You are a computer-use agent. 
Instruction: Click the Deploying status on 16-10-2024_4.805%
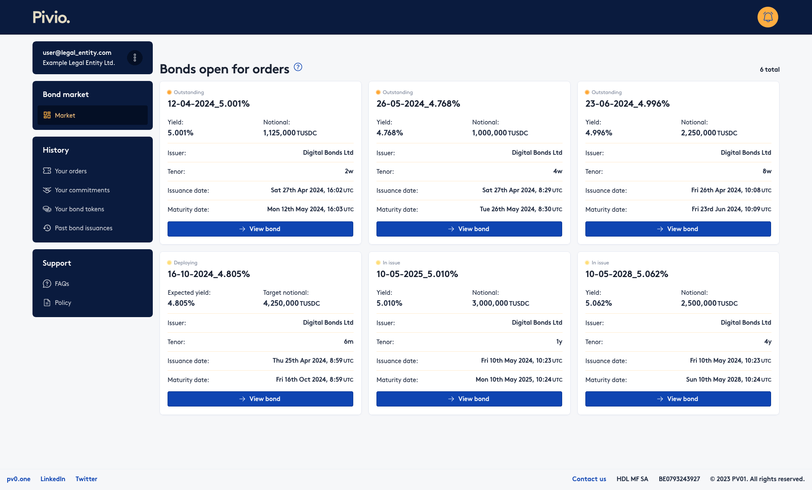[185, 262]
